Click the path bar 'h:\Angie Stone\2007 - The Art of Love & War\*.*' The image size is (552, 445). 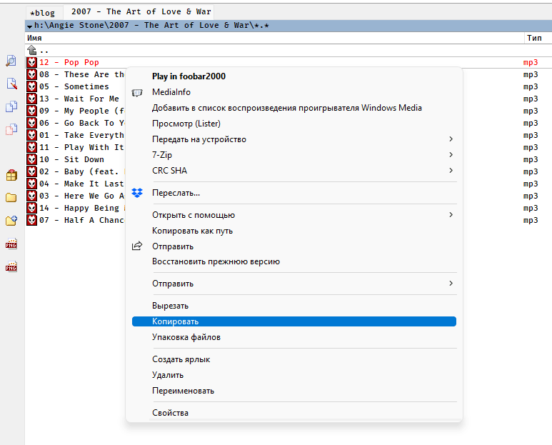(x=288, y=26)
